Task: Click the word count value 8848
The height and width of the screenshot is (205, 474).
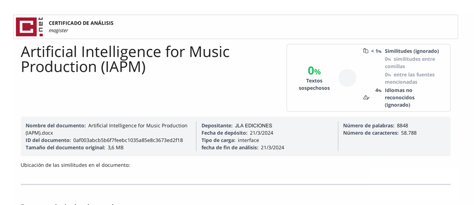Action: point(403,126)
